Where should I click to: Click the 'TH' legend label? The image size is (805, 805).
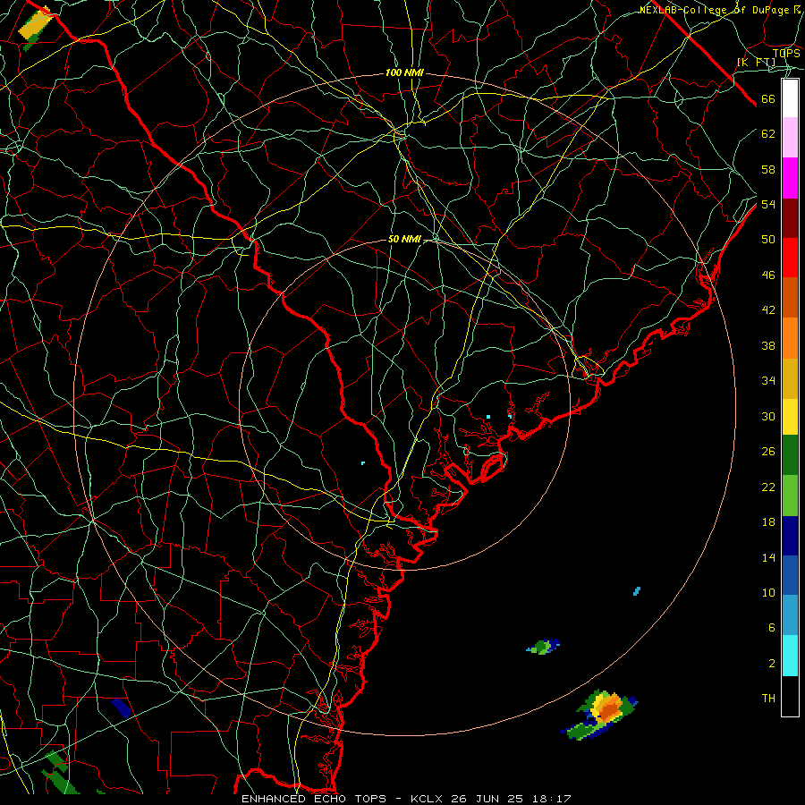pyautogui.click(x=768, y=699)
